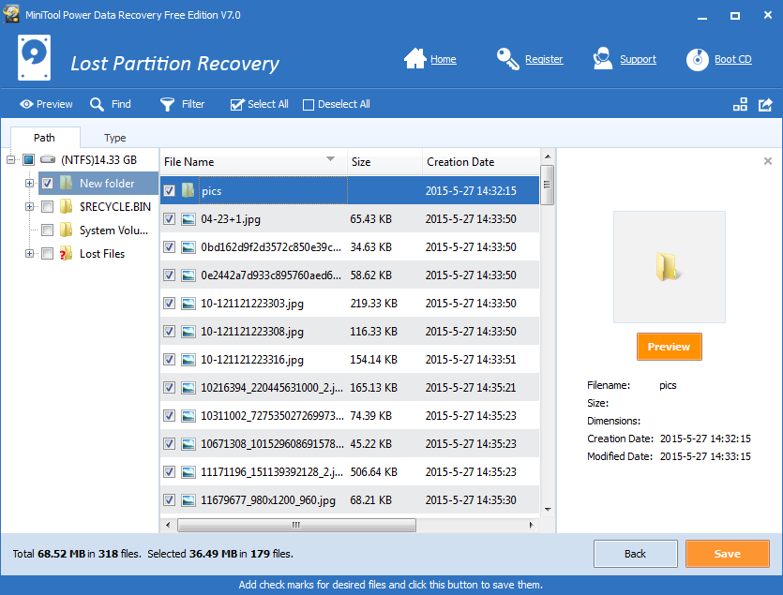Sort by the Creation Date column header
Viewport: 783px width, 595px height.
click(x=481, y=162)
